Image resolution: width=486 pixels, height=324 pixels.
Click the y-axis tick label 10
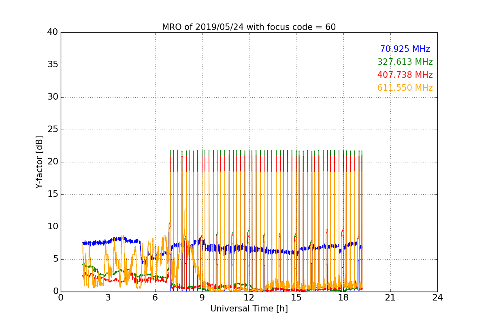53,227
